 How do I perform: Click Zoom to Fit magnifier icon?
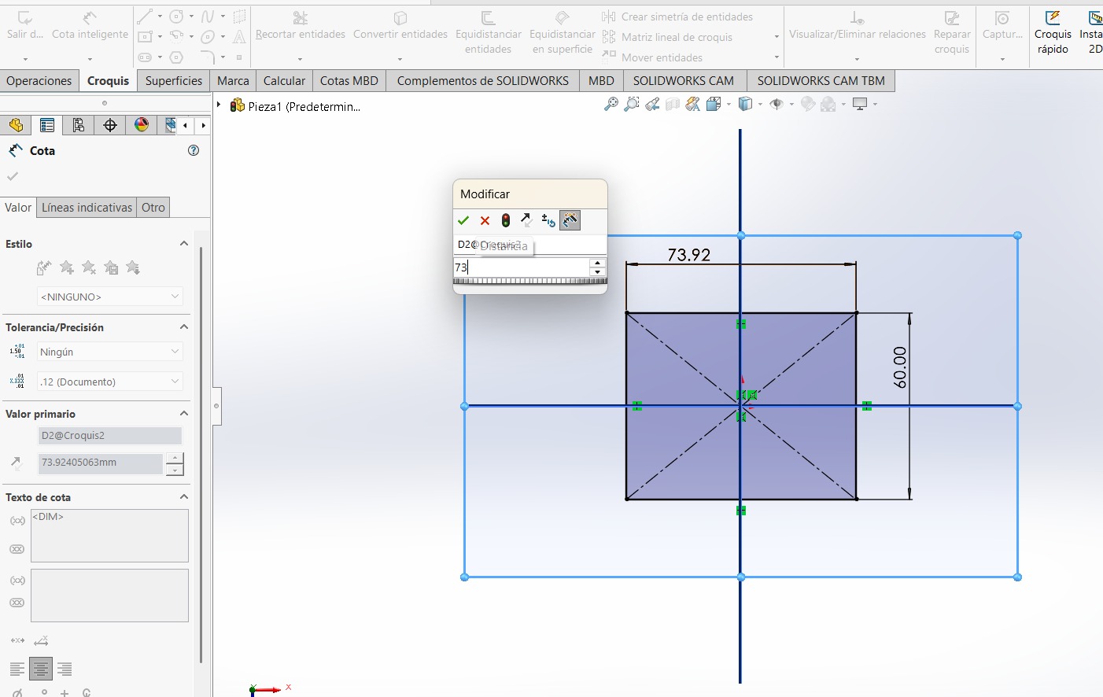click(x=611, y=105)
